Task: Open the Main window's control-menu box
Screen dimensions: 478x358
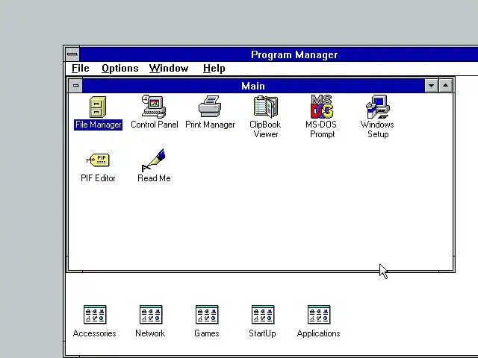Action: point(75,86)
